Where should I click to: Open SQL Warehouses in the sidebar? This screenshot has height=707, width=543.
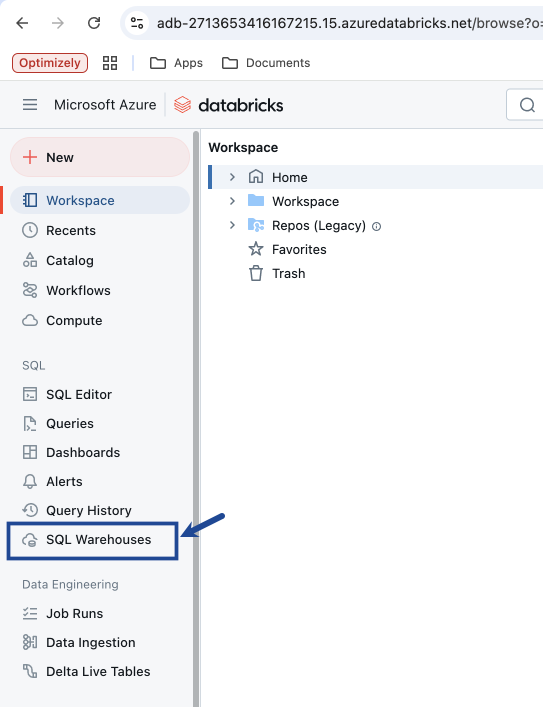[92, 540]
